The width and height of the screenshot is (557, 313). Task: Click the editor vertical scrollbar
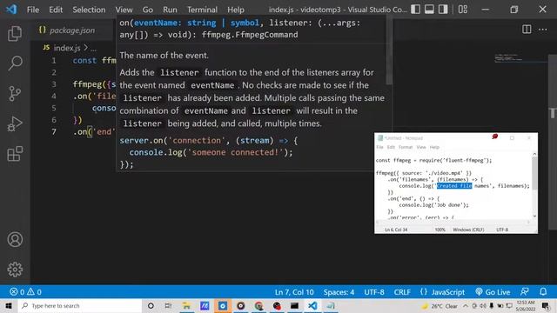pos(553,142)
